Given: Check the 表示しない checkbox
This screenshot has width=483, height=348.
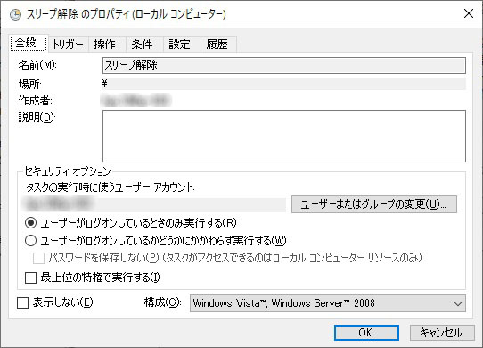Looking at the screenshot, I should point(22,302).
